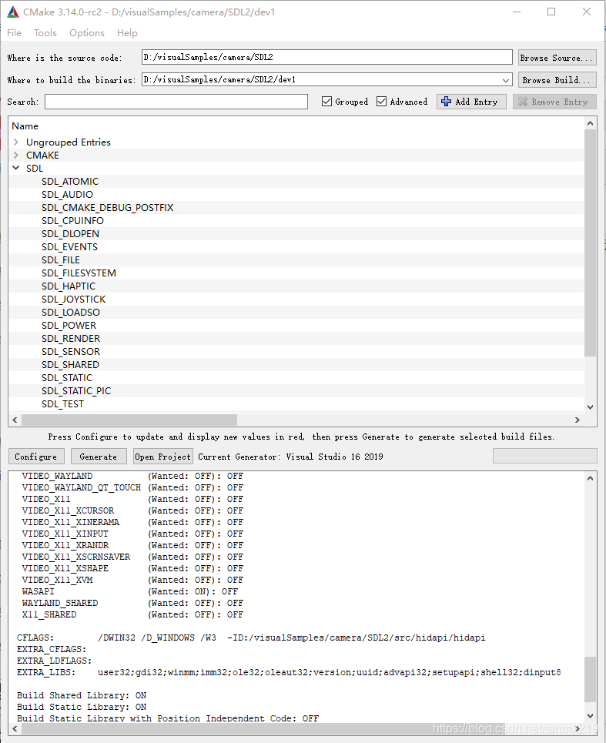Click the source code path field
The width and height of the screenshot is (606, 743).
327,57
